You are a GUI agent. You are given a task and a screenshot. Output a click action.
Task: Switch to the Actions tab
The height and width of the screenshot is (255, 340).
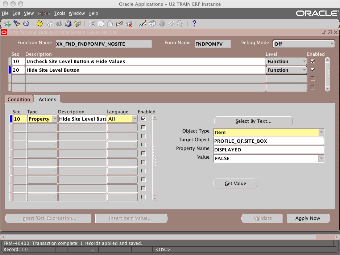[x=47, y=99]
